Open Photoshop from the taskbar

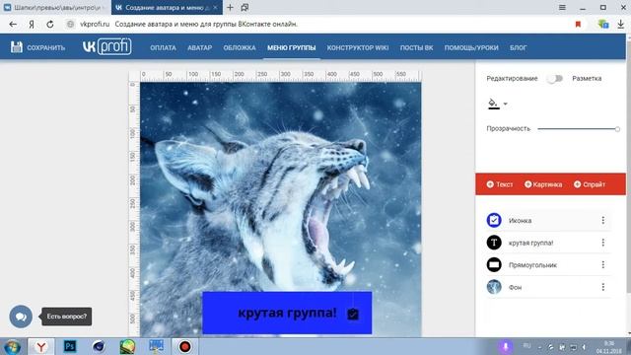point(70,346)
